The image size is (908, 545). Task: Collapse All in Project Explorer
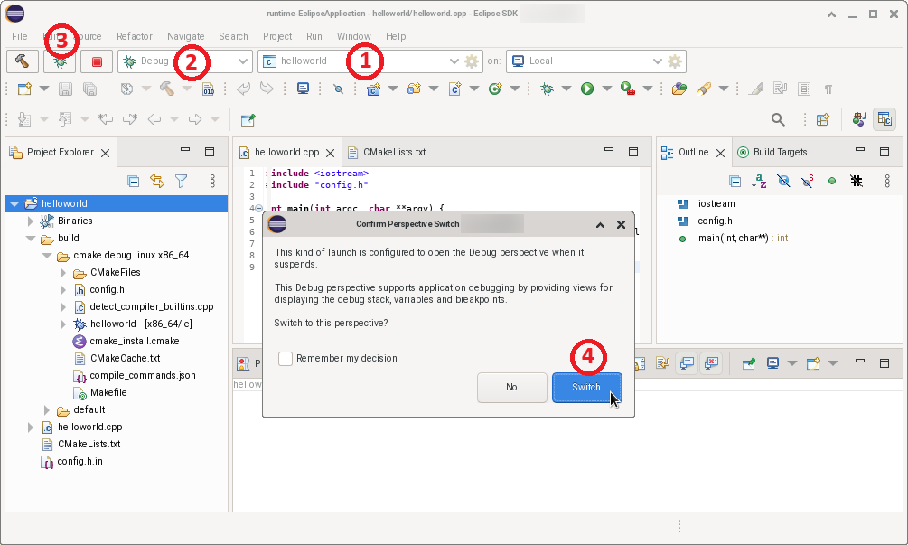point(133,182)
